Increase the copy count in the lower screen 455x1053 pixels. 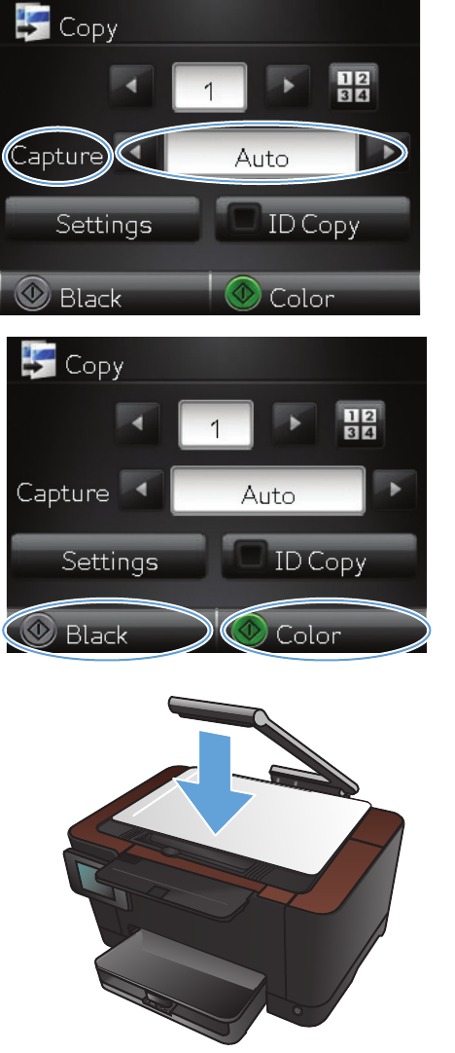click(x=294, y=425)
